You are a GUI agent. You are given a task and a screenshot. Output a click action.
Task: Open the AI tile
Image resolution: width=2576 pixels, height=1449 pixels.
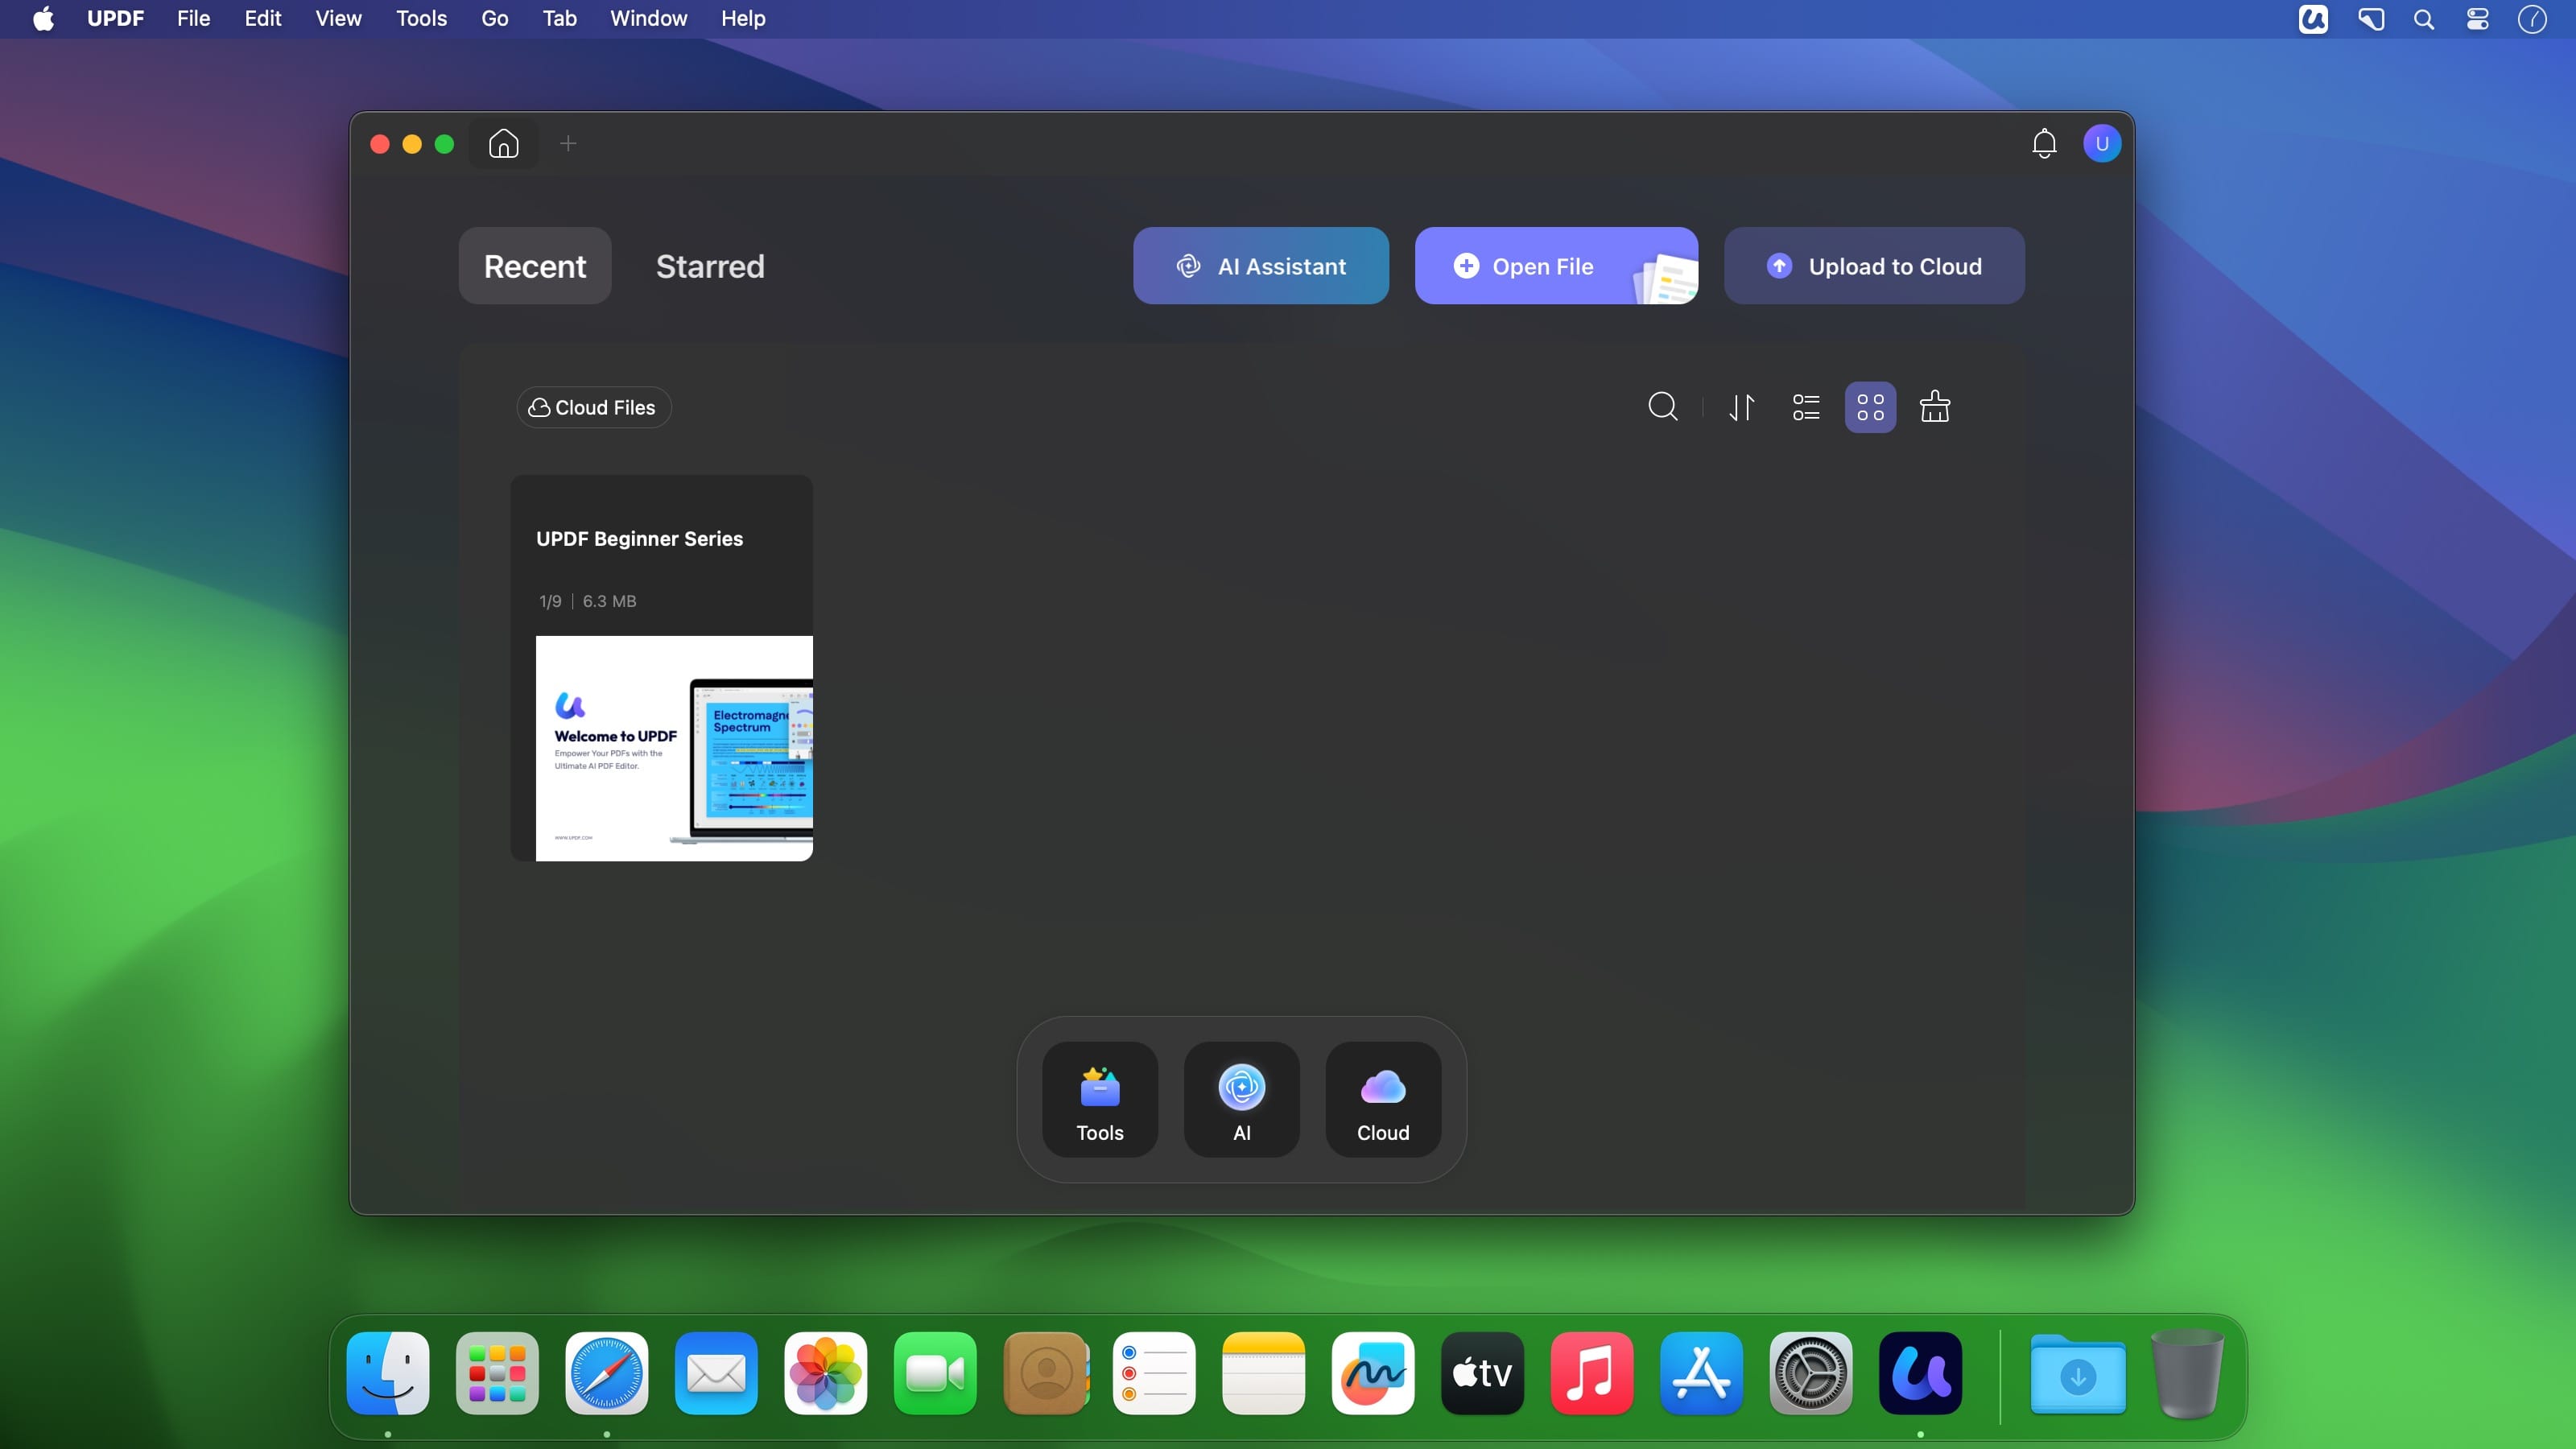1241,1099
